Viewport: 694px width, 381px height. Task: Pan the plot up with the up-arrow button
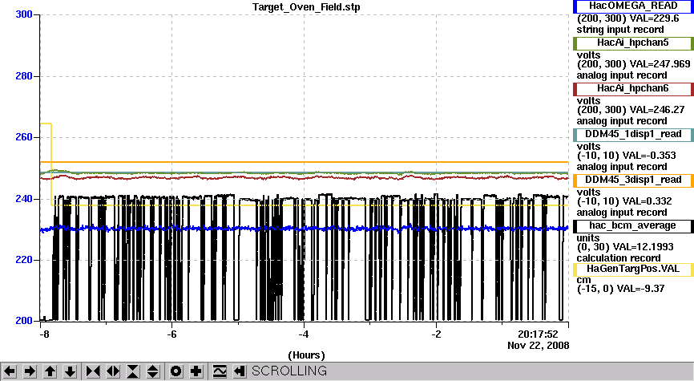pos(50,371)
